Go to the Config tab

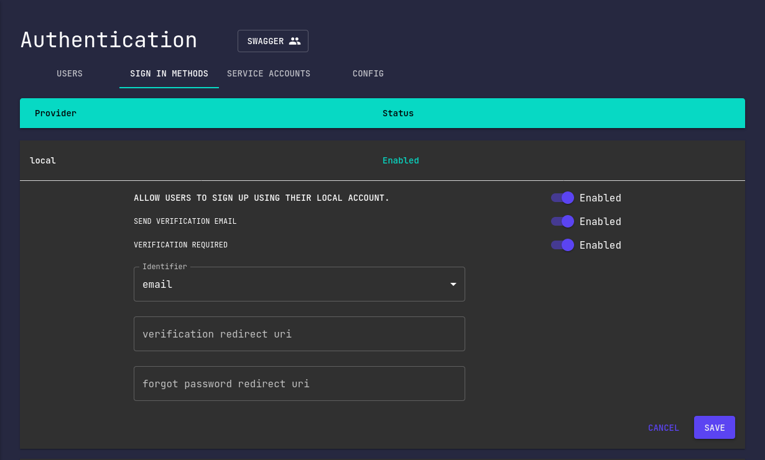click(x=368, y=73)
